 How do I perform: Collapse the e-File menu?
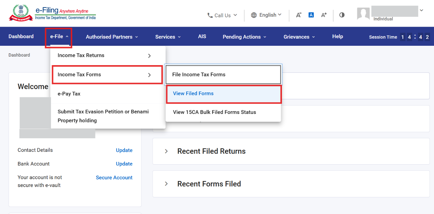coord(59,37)
